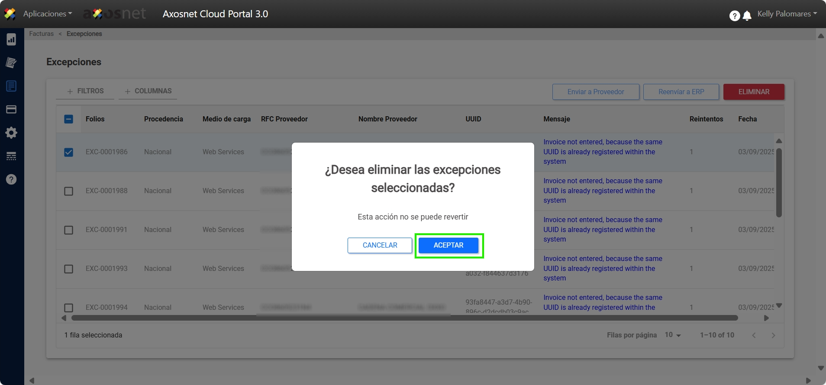Open the COLUMNAS option
826x385 pixels.
point(148,91)
